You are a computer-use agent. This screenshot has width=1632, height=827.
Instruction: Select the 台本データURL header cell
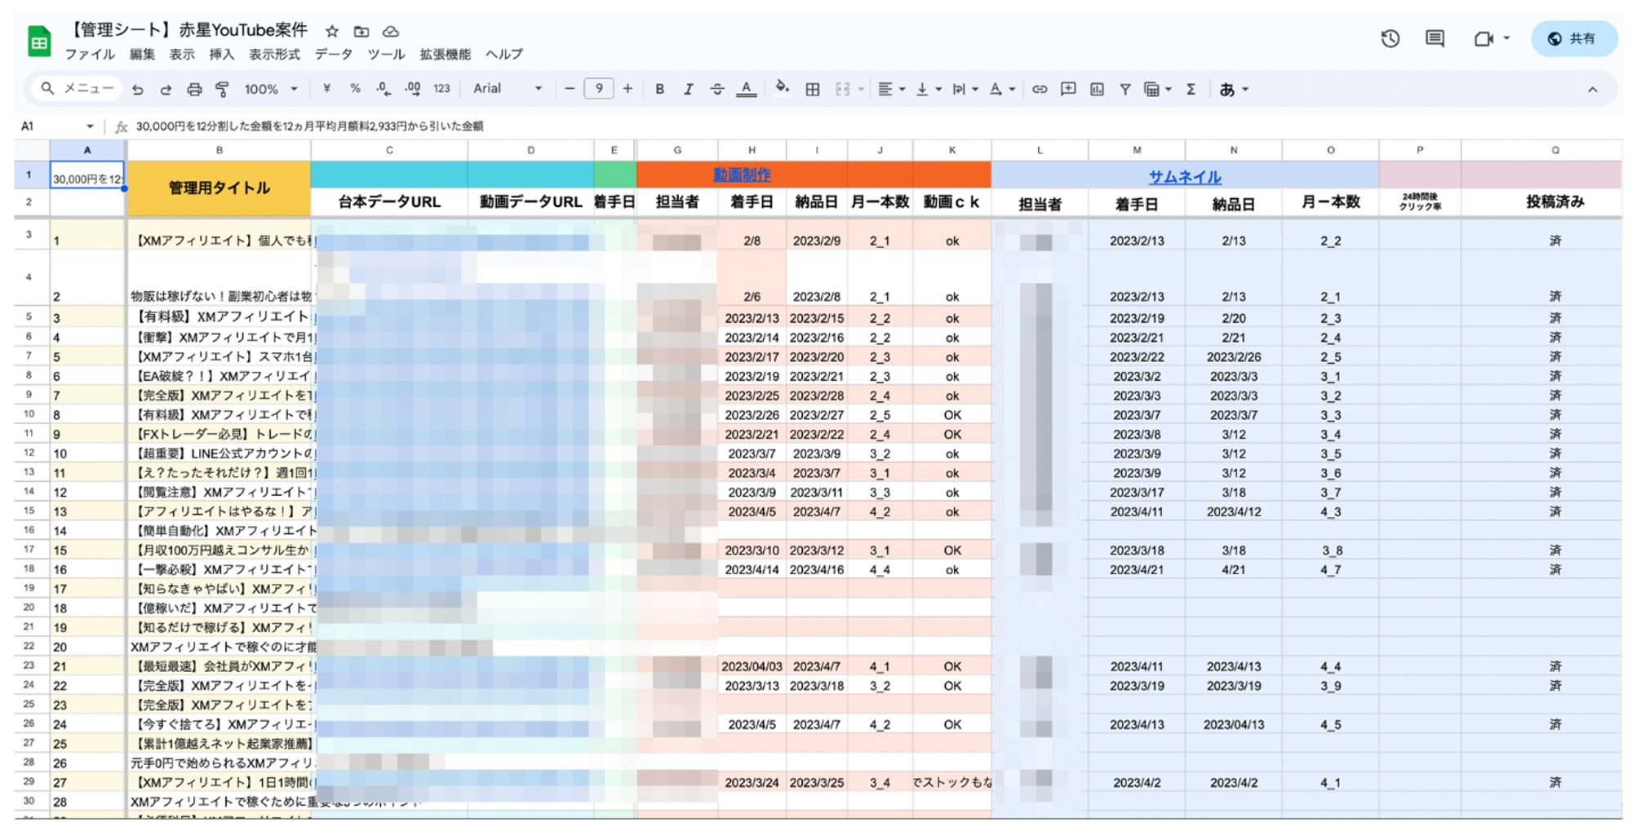coord(389,202)
